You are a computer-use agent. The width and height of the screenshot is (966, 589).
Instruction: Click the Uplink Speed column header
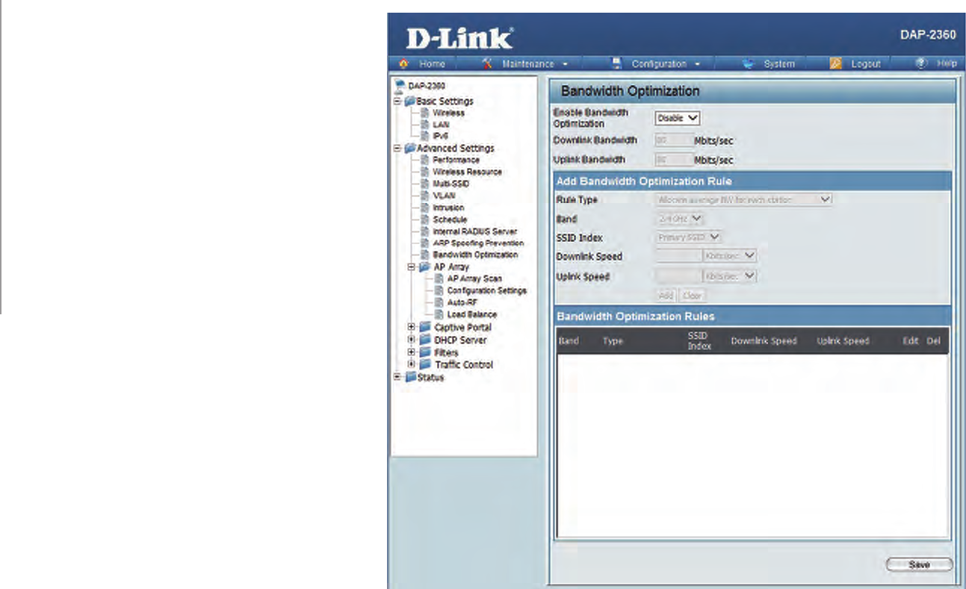tap(843, 341)
